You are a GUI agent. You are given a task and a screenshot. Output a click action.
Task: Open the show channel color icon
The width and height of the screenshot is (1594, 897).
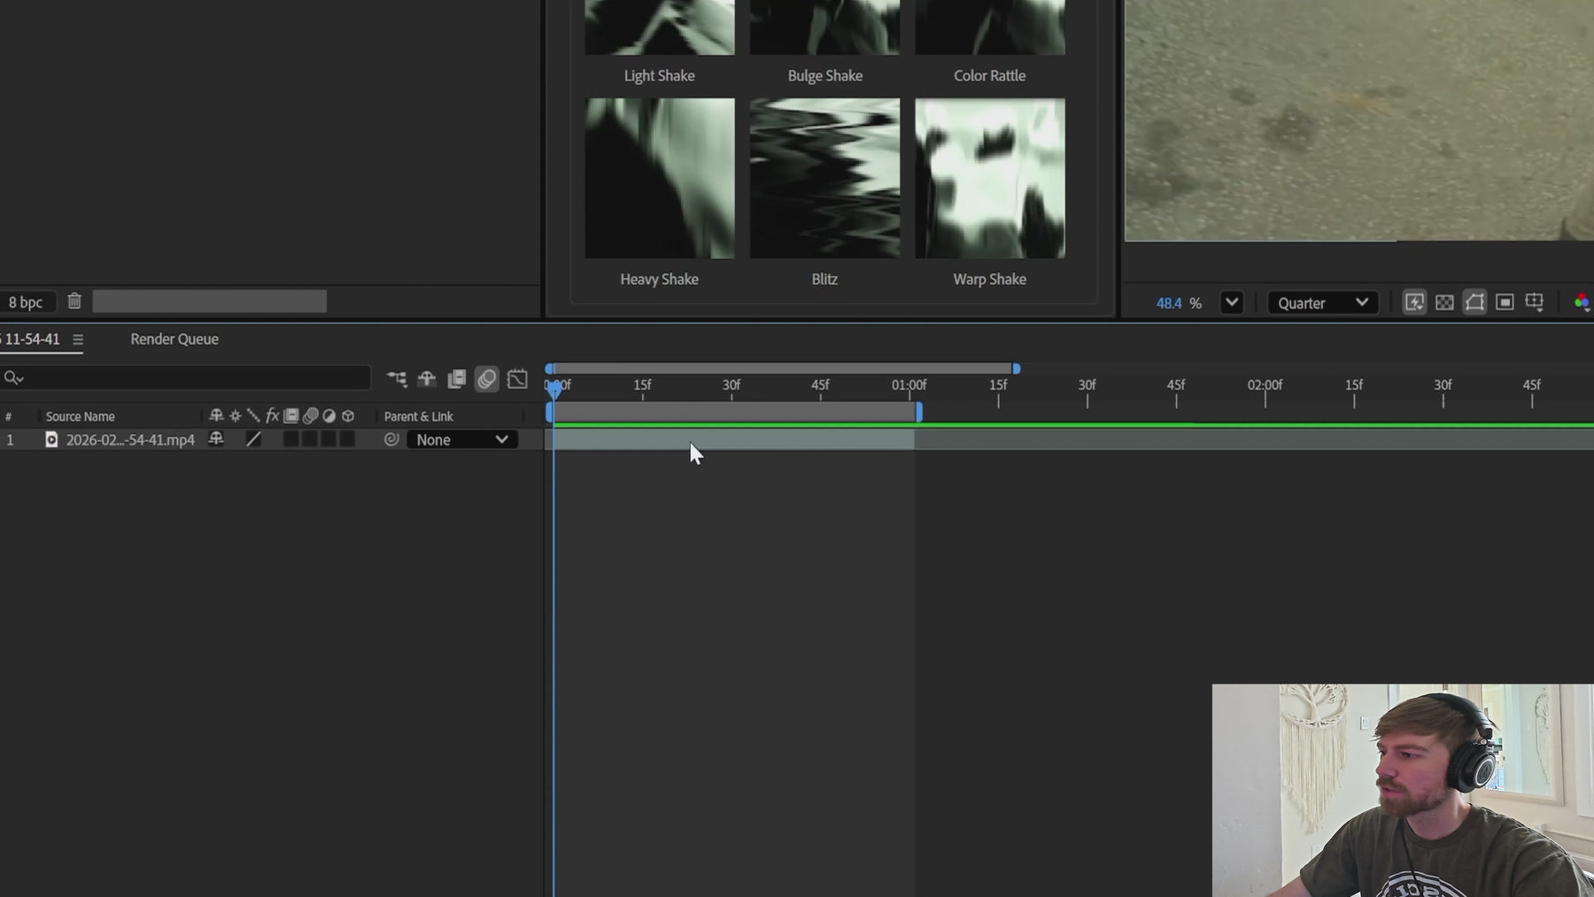(1582, 303)
